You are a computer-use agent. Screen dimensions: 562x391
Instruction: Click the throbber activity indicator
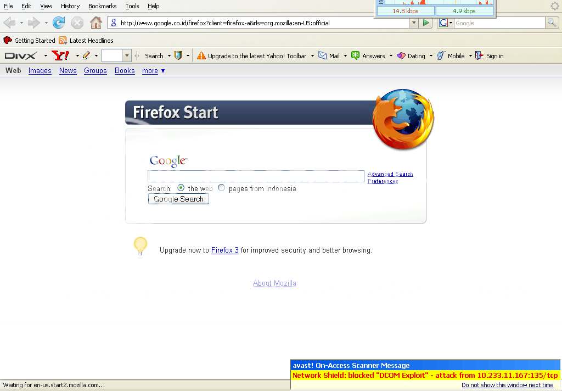[x=554, y=6]
